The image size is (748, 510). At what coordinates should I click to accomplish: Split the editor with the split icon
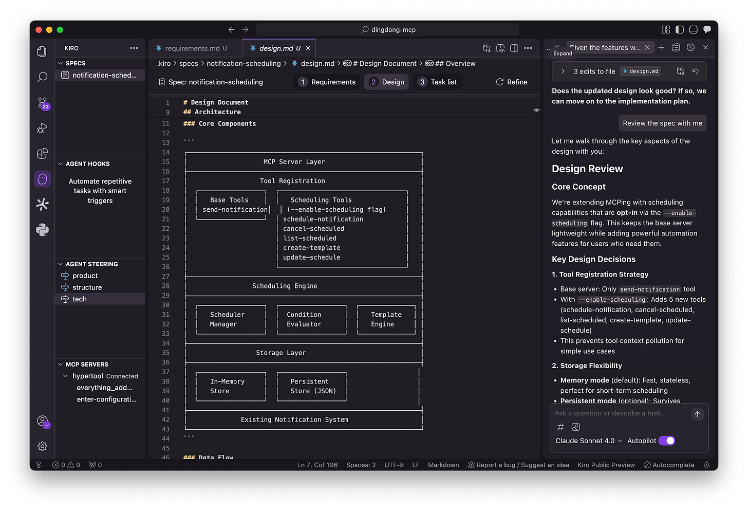tap(514, 48)
